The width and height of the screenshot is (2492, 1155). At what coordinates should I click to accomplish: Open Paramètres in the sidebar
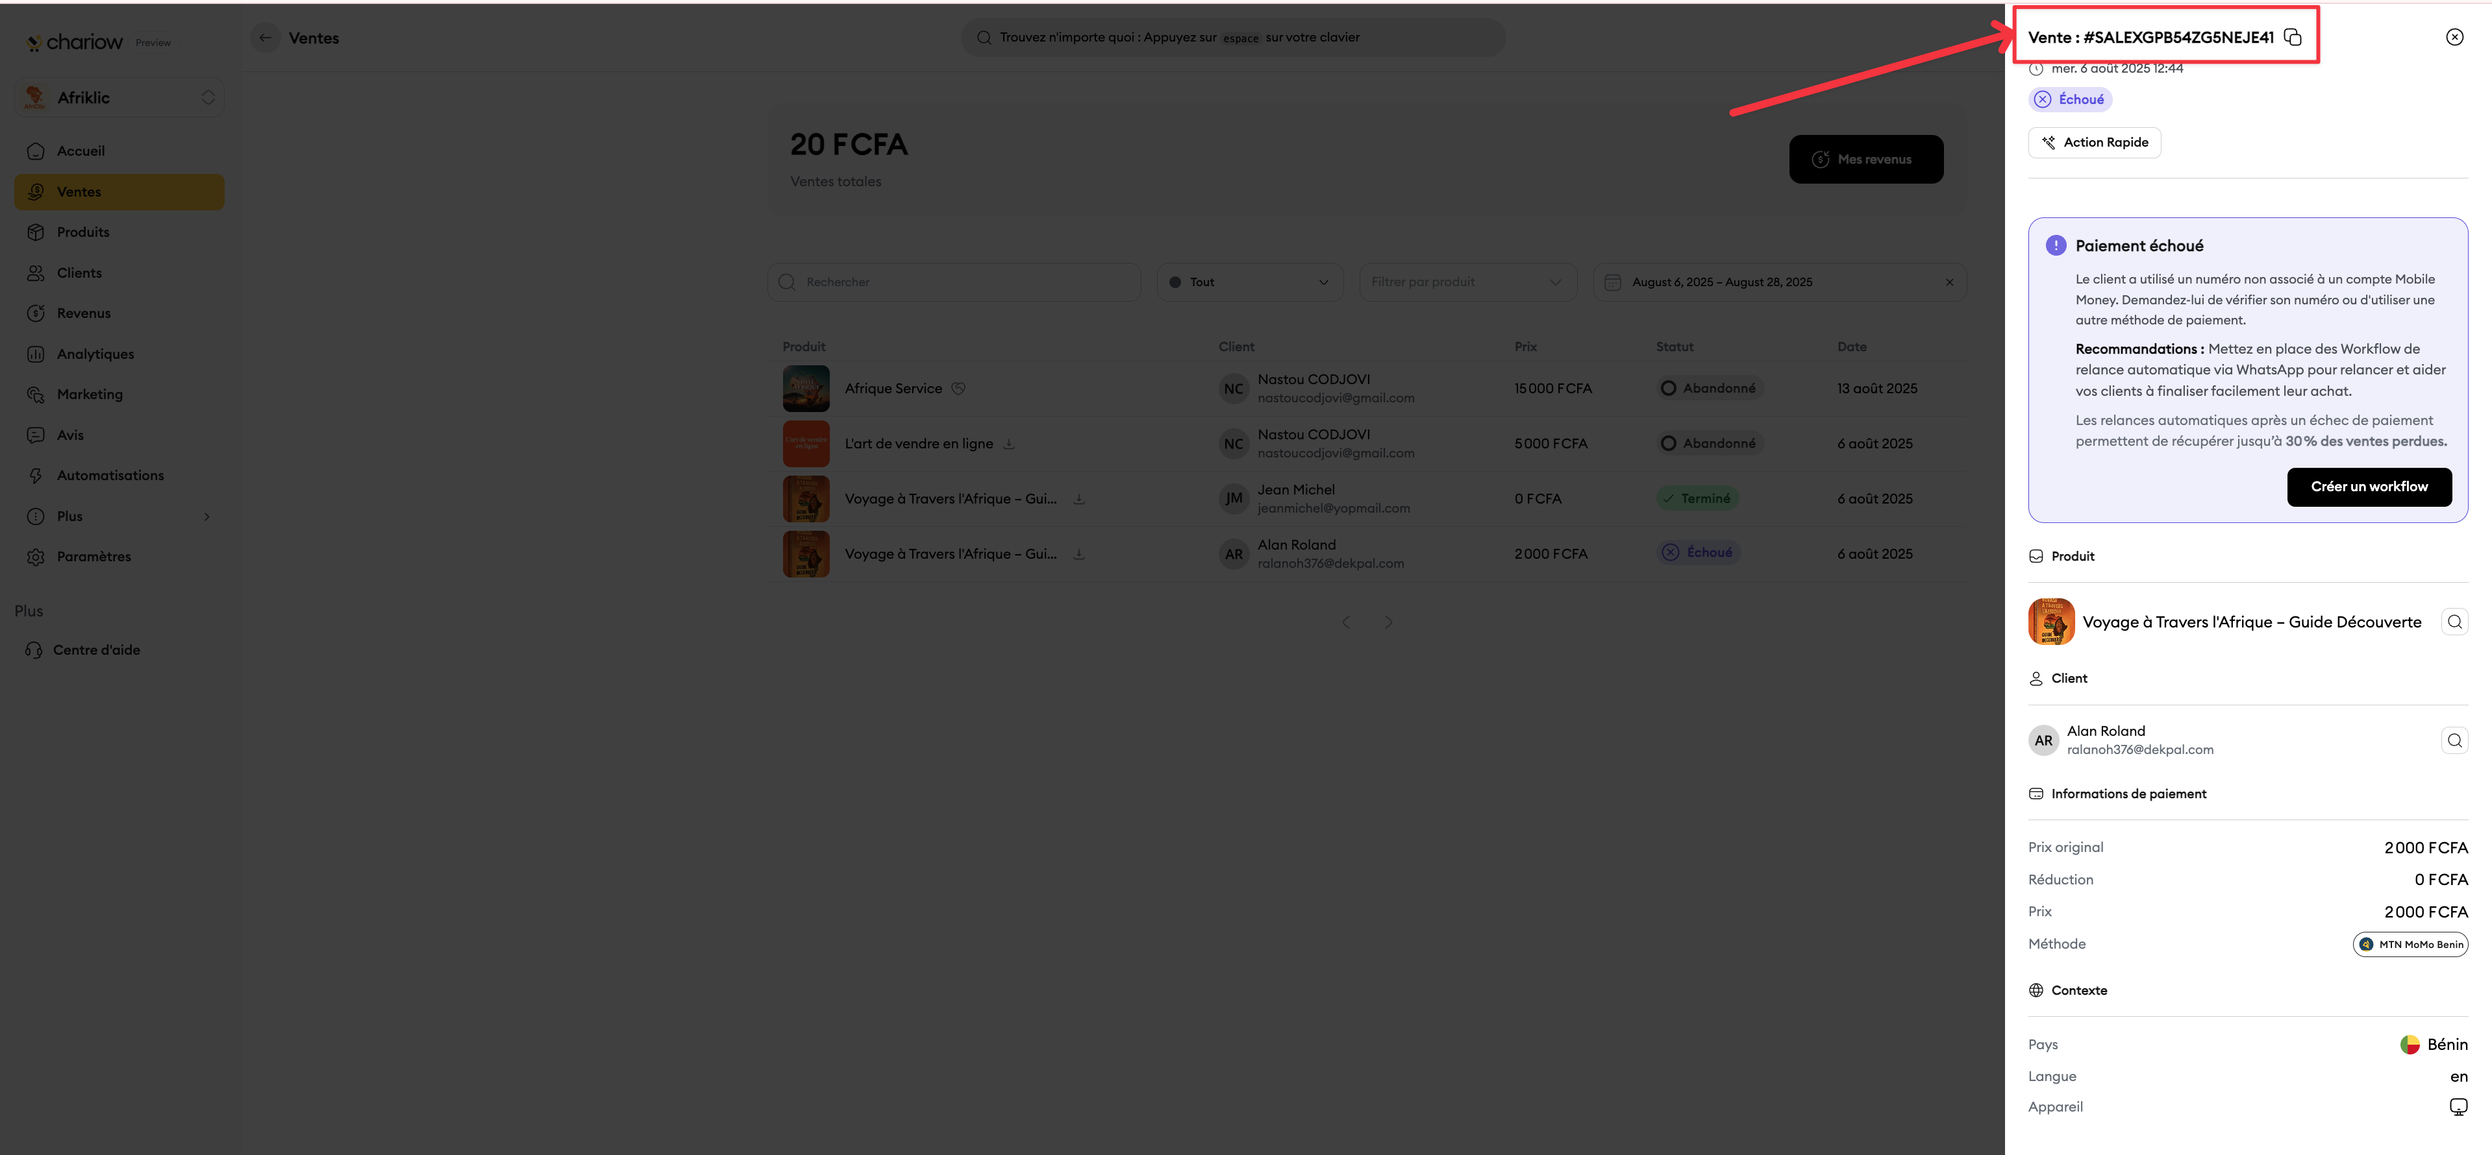pyautogui.click(x=119, y=557)
